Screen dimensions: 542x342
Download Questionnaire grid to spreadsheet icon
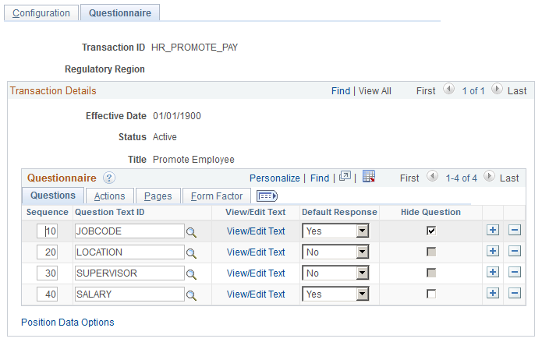pos(368,176)
